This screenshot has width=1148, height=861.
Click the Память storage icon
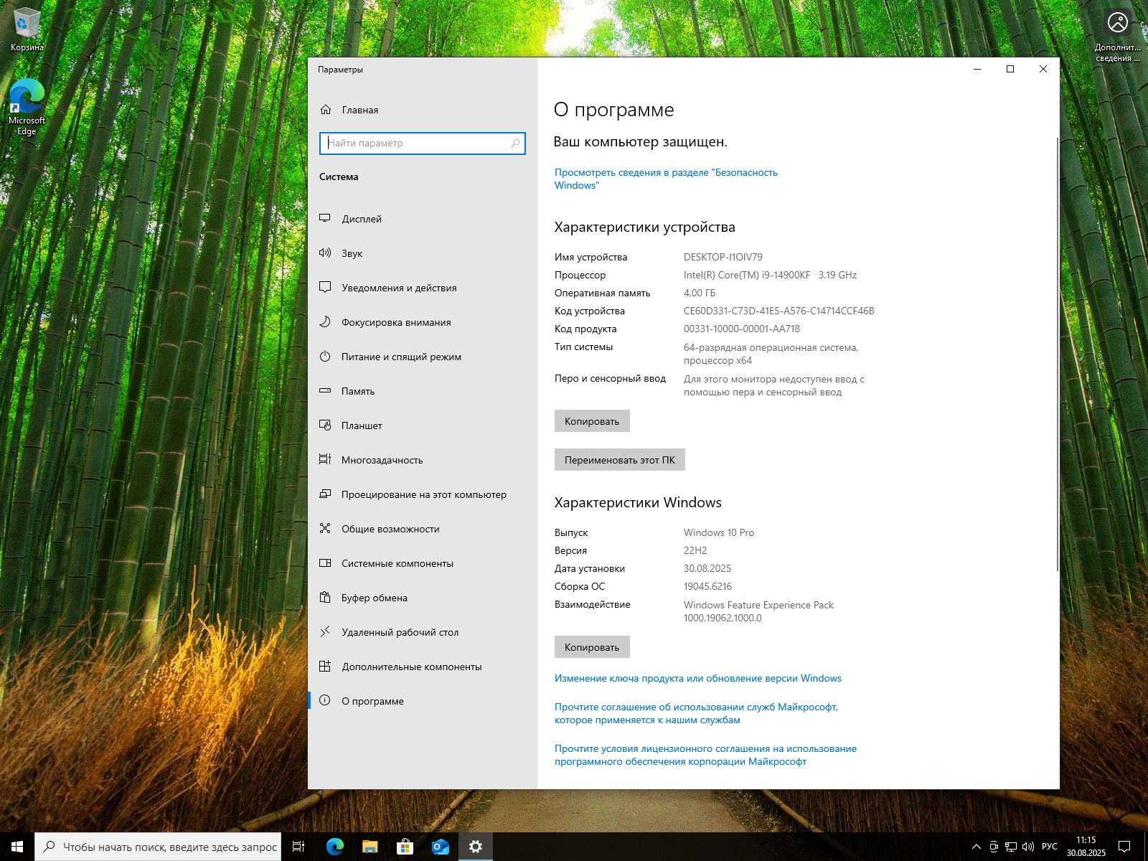[x=325, y=390]
